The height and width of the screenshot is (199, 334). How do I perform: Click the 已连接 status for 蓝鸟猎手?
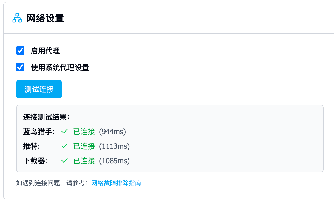84,132
